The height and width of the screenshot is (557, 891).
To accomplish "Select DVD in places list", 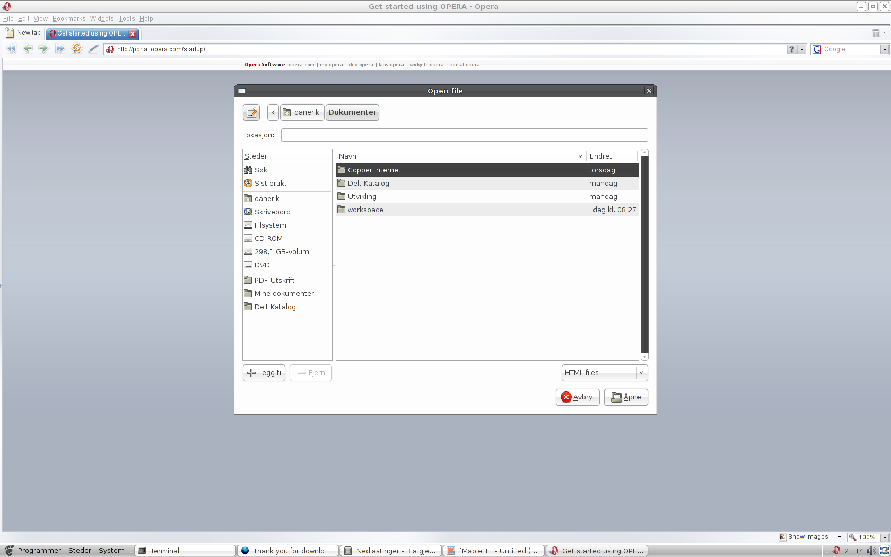I will tap(287, 265).
